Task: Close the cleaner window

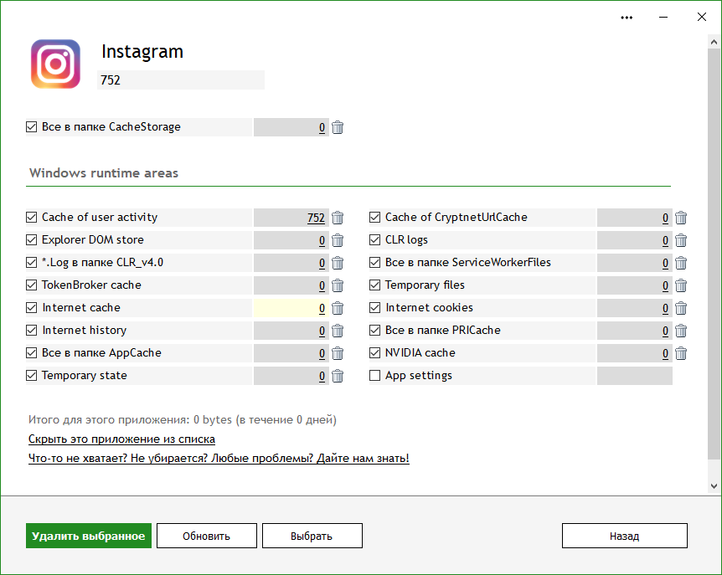Action: 702,17
